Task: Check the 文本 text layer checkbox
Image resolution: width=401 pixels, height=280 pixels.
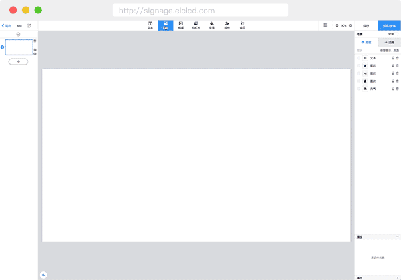Action: point(358,58)
